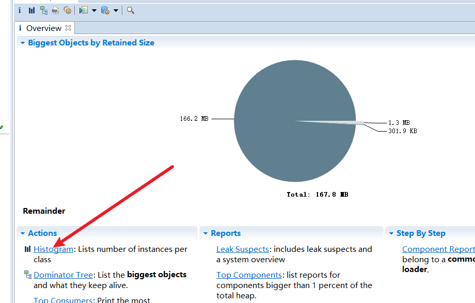Click the Histogram toolbar icon
The image size is (475, 303).
[31, 10]
